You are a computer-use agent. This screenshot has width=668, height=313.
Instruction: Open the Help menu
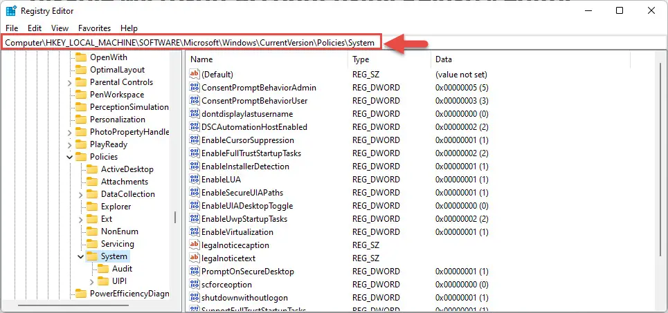pos(129,28)
